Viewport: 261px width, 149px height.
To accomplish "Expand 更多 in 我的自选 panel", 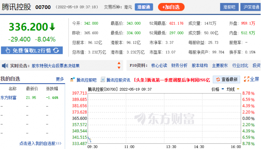I will tap(60, 79).
